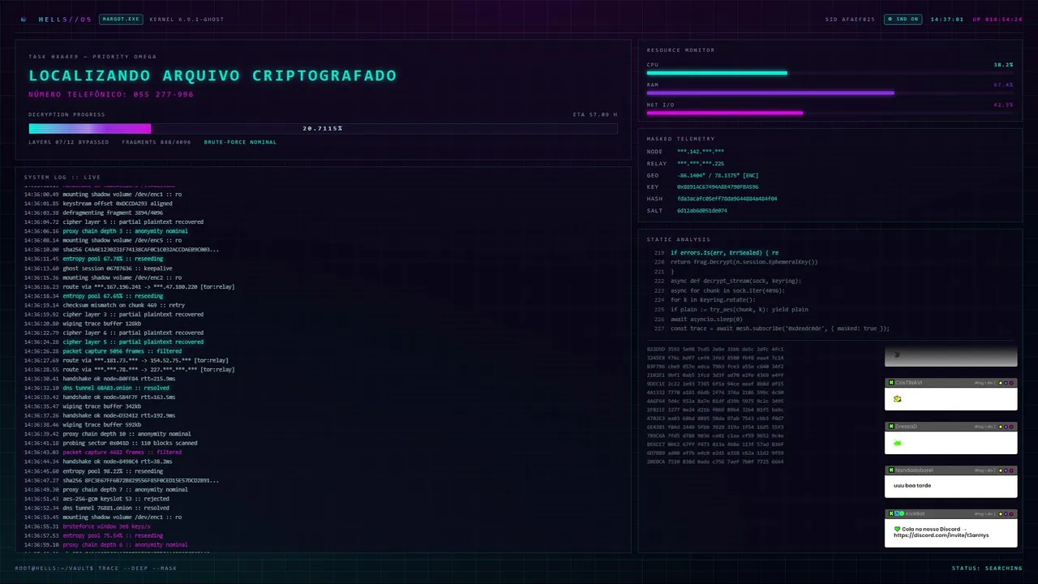Click the SID AFAEF825 session label
The image size is (1038, 584).
point(850,19)
